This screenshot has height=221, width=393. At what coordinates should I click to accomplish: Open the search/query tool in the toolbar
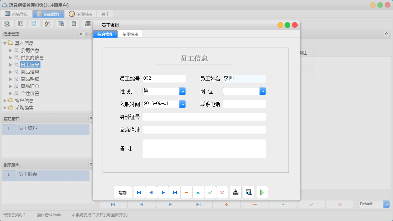[x=7, y=23]
